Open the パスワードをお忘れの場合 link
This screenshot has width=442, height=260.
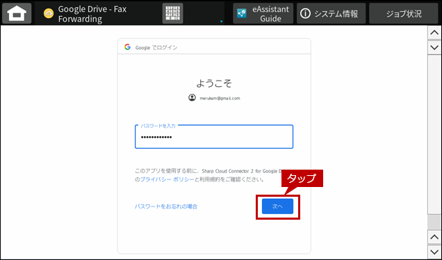[x=165, y=206]
